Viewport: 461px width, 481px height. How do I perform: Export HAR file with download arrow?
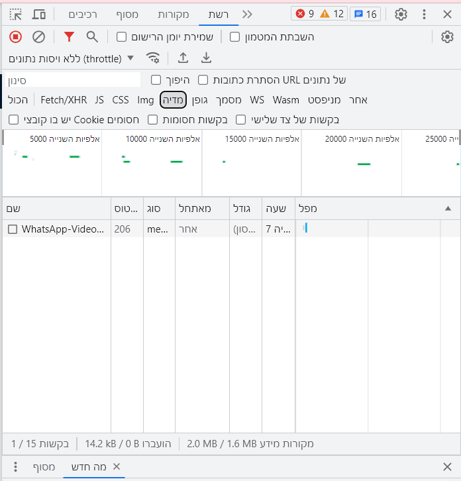point(206,58)
